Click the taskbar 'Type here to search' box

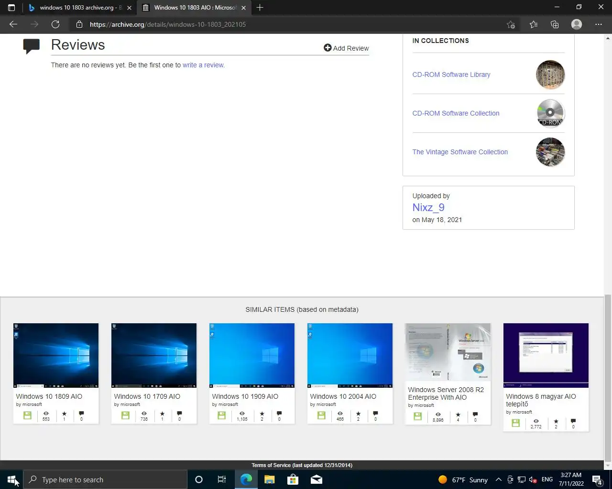tap(105, 479)
